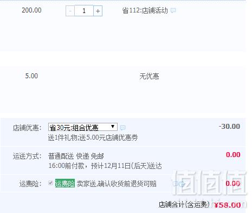Click the -30.00 discount amount

229,127
